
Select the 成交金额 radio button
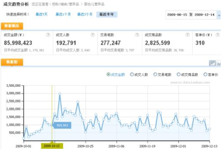tap(109, 74)
